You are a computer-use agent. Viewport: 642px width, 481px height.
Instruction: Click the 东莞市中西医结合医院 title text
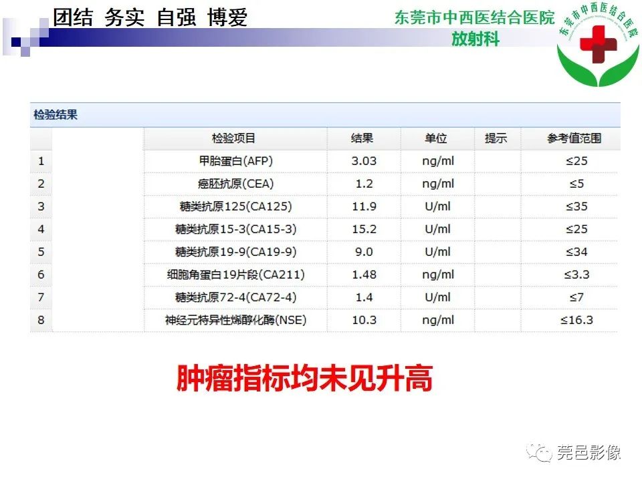(x=475, y=17)
